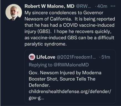Image resolution: width=121 pixels, height=106 pixels.
Task: Open the quoted LifeLove tweet card
Action: point(70,77)
